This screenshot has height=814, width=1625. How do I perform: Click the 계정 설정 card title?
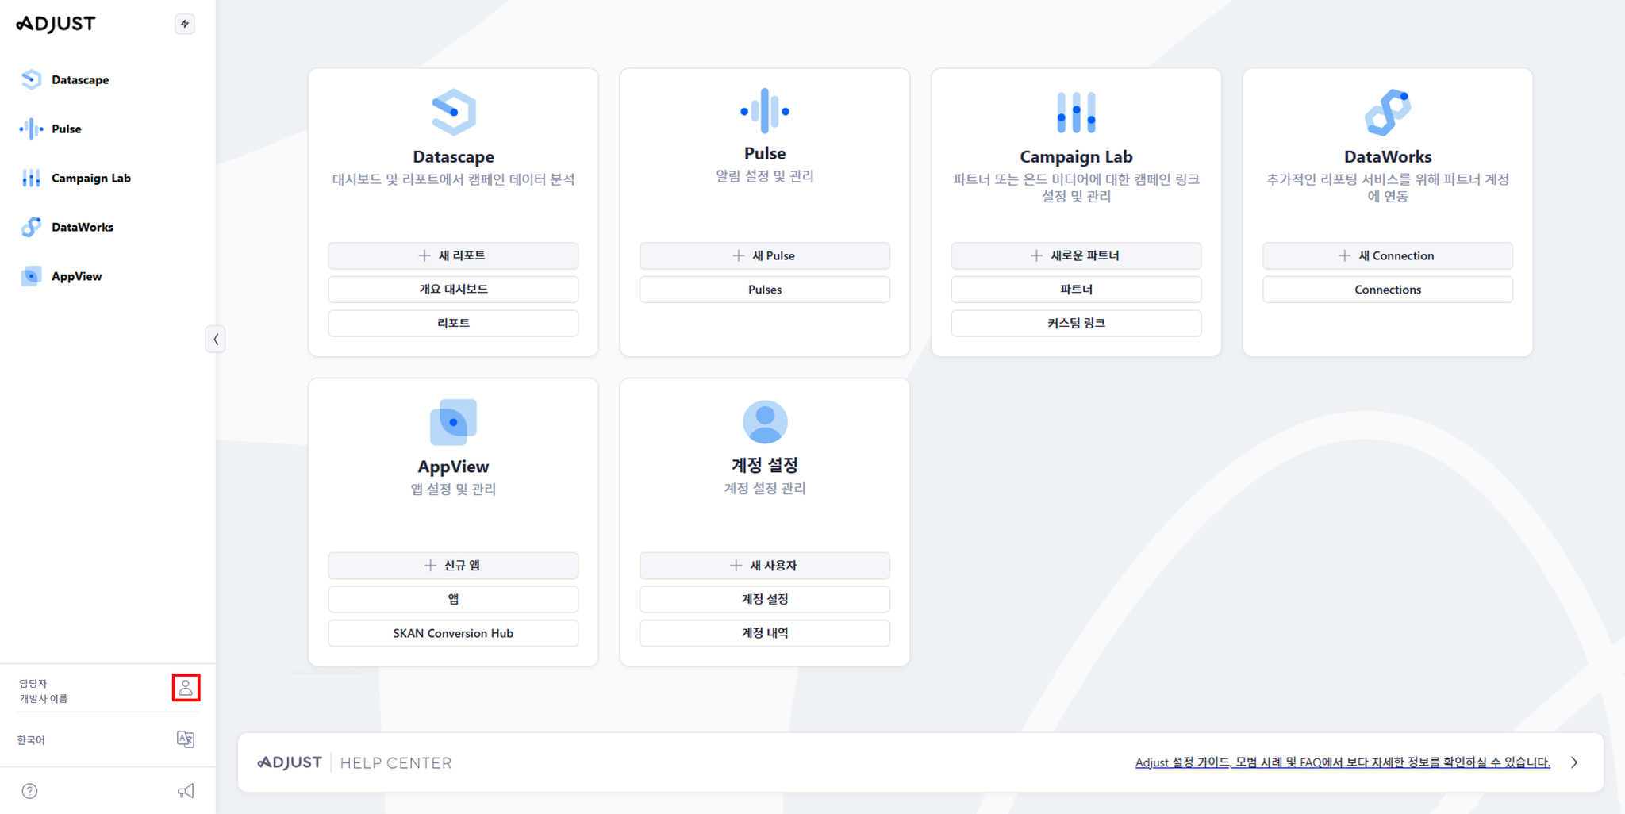[765, 465]
